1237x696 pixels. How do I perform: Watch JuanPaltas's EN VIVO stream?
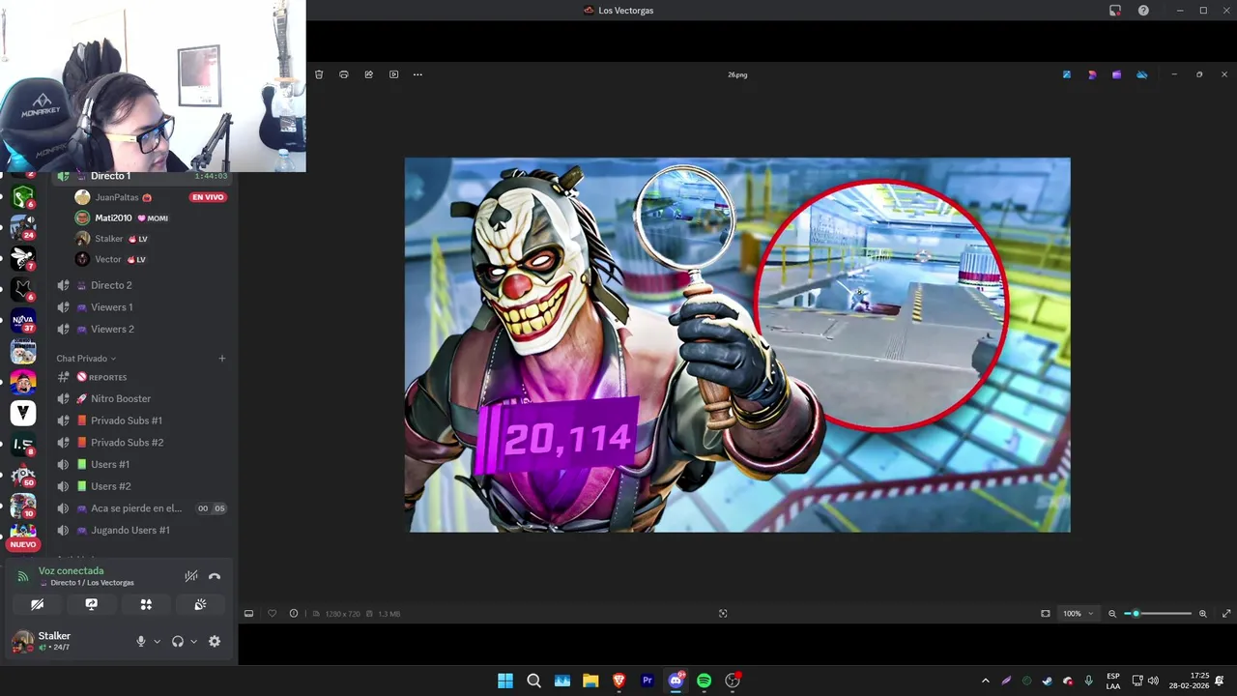coord(208,197)
